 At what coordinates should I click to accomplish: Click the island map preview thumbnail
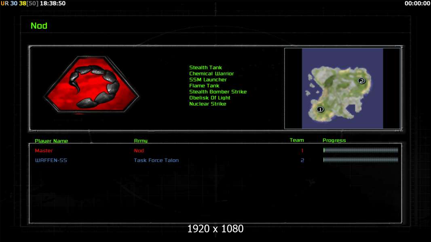342,88
